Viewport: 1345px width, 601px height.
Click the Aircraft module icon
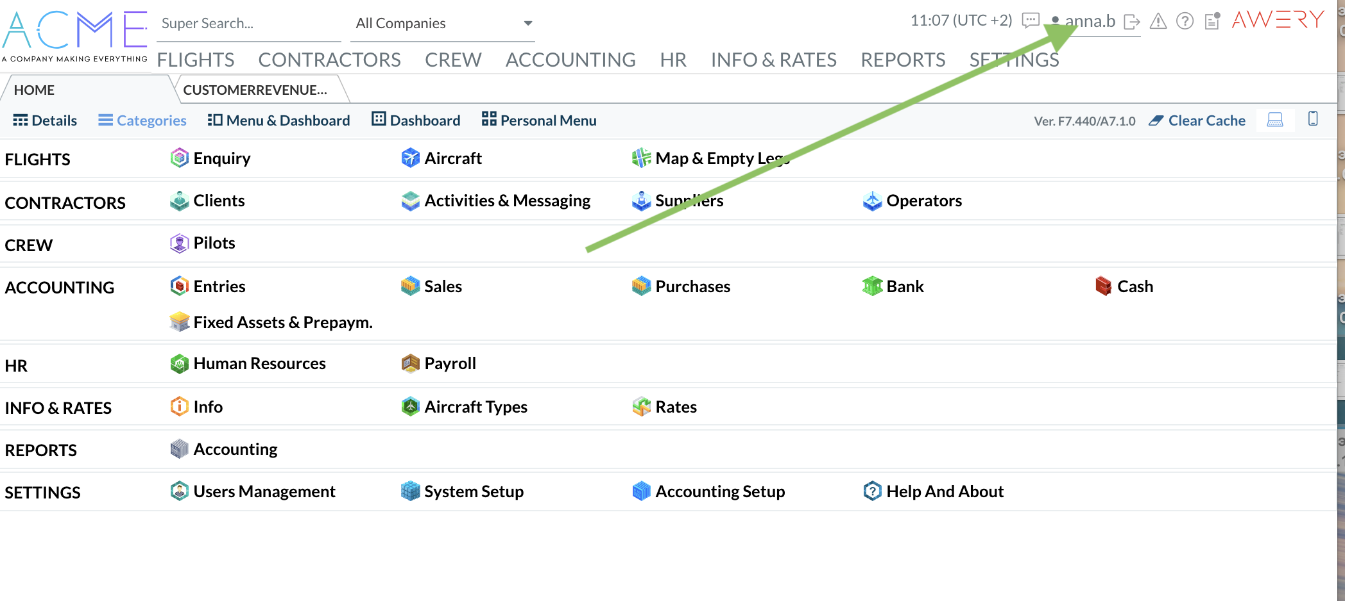(x=410, y=158)
